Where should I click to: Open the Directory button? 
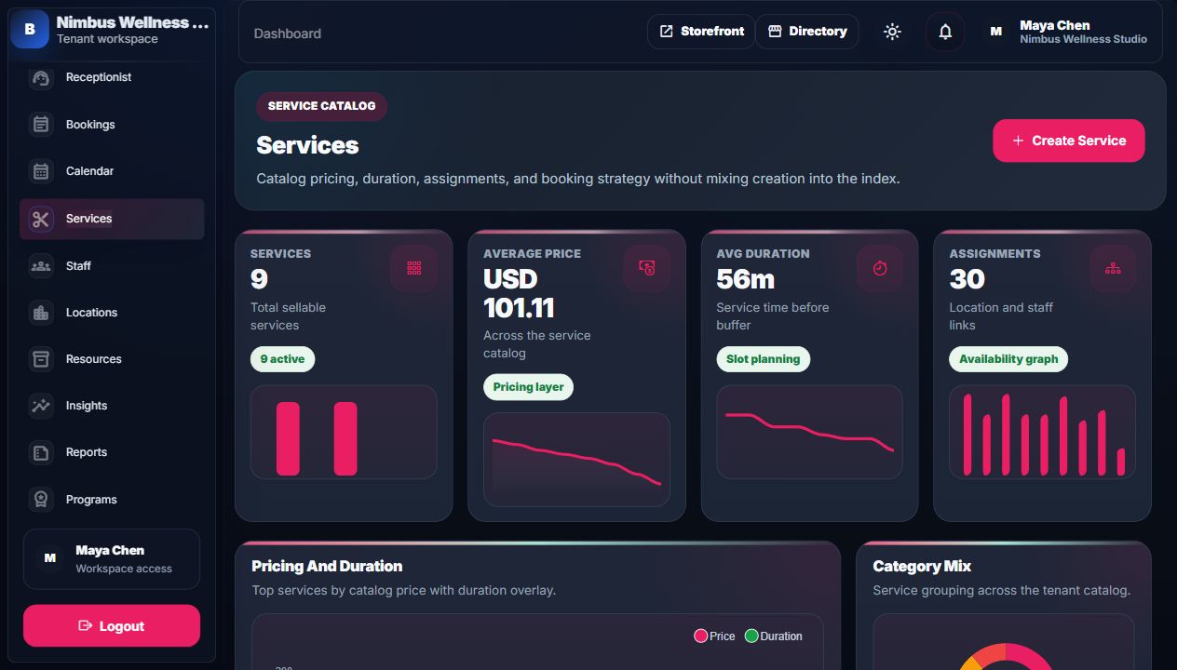pyautogui.click(x=806, y=32)
